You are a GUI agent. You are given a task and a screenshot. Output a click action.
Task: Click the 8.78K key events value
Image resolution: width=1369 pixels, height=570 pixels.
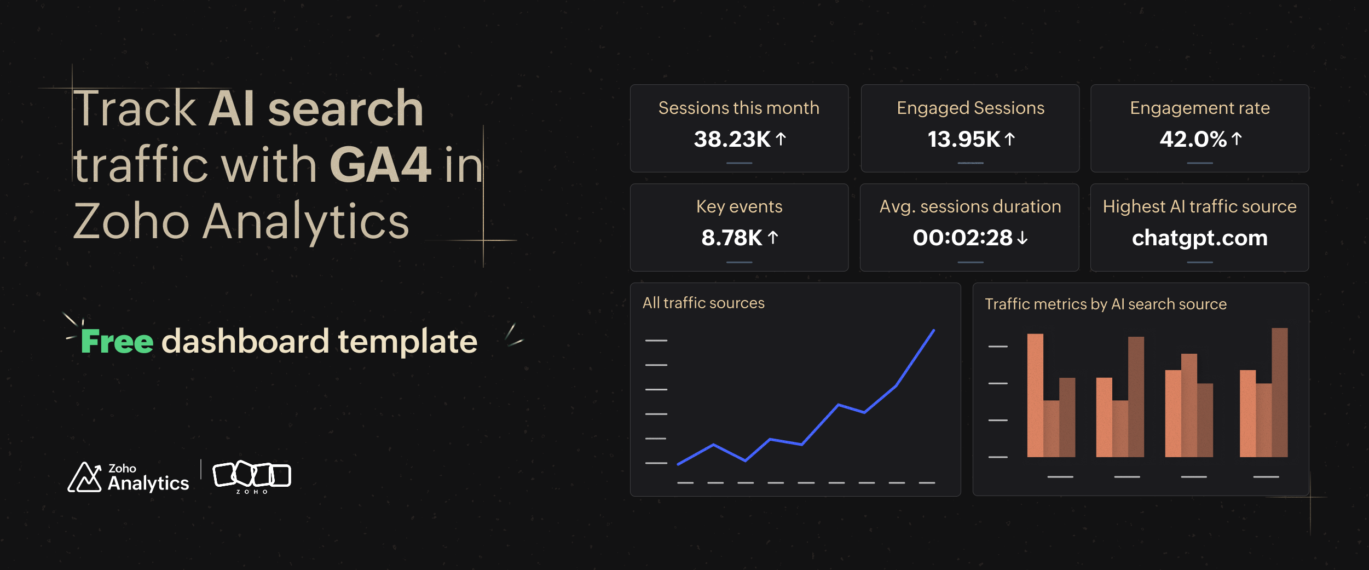point(732,238)
